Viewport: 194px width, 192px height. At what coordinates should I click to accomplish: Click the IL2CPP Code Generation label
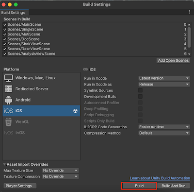pos(105,127)
